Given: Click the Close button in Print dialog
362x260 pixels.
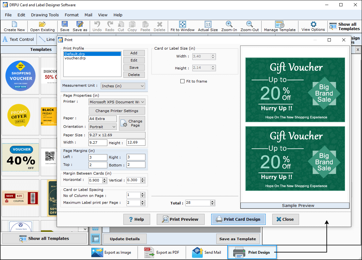Looking at the screenshot, I should point(286,219).
